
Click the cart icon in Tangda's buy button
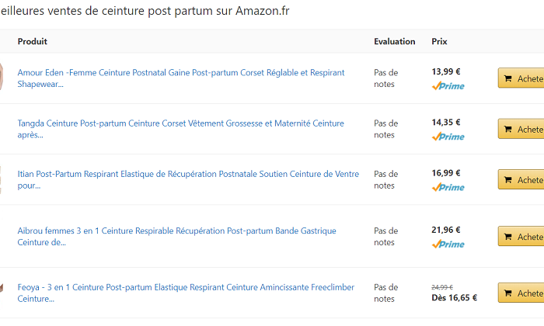tap(508, 129)
